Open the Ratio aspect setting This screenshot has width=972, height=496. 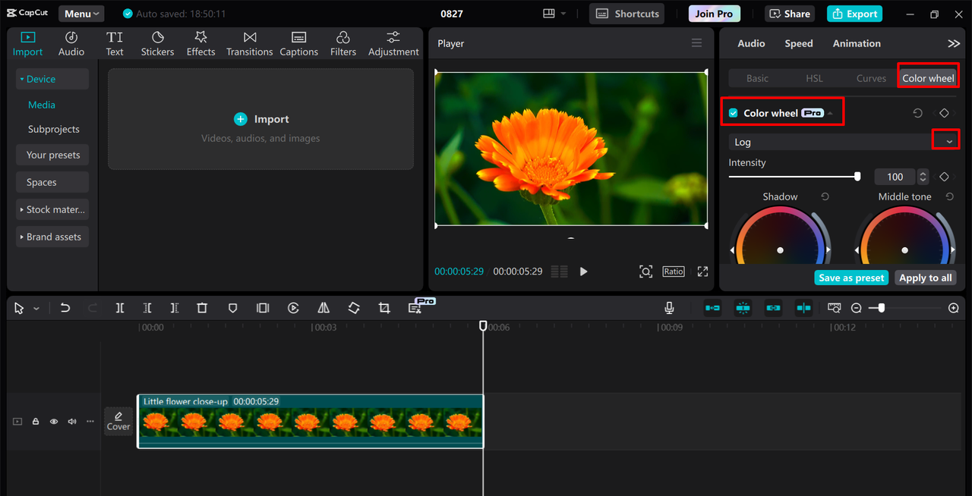674,272
